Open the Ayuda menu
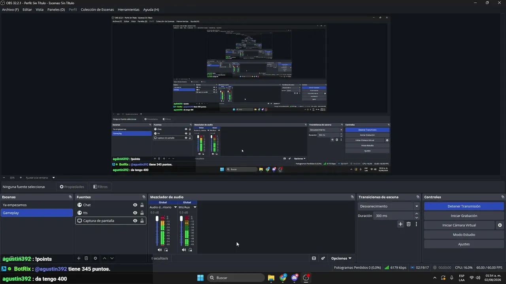 [x=151, y=9]
